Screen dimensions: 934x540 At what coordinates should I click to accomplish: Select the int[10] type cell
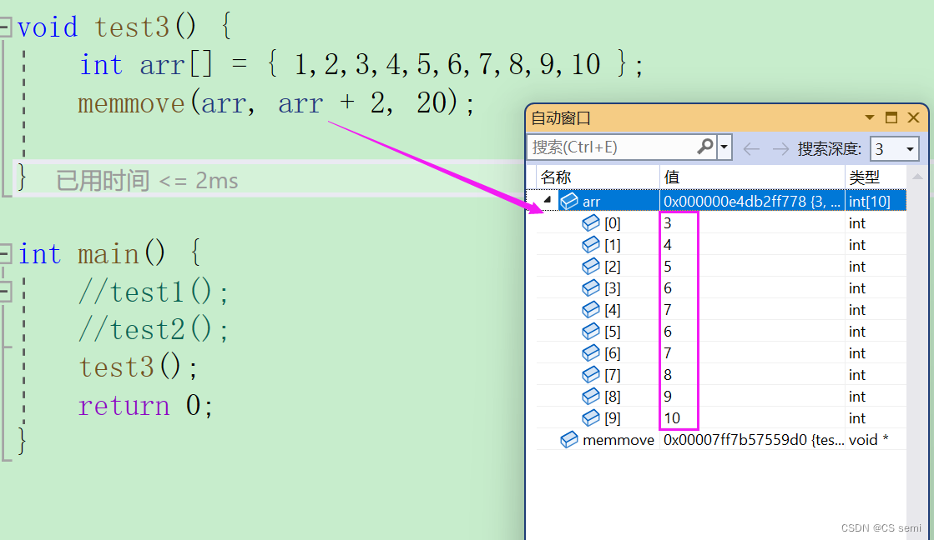[x=876, y=201]
